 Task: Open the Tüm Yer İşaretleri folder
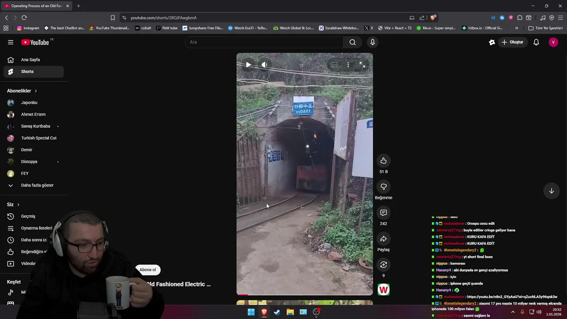tap(545, 28)
